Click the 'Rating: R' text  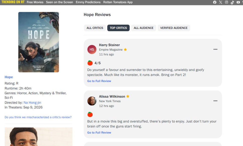pos(12,83)
